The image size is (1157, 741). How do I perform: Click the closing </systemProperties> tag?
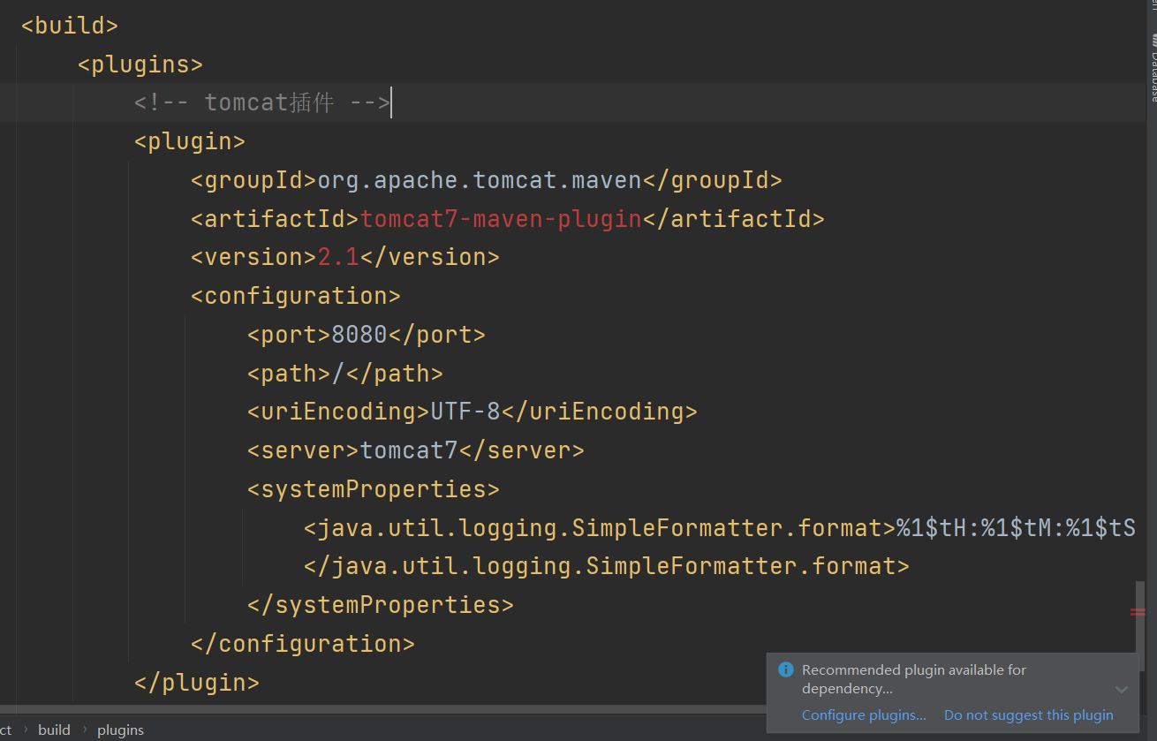tap(381, 605)
